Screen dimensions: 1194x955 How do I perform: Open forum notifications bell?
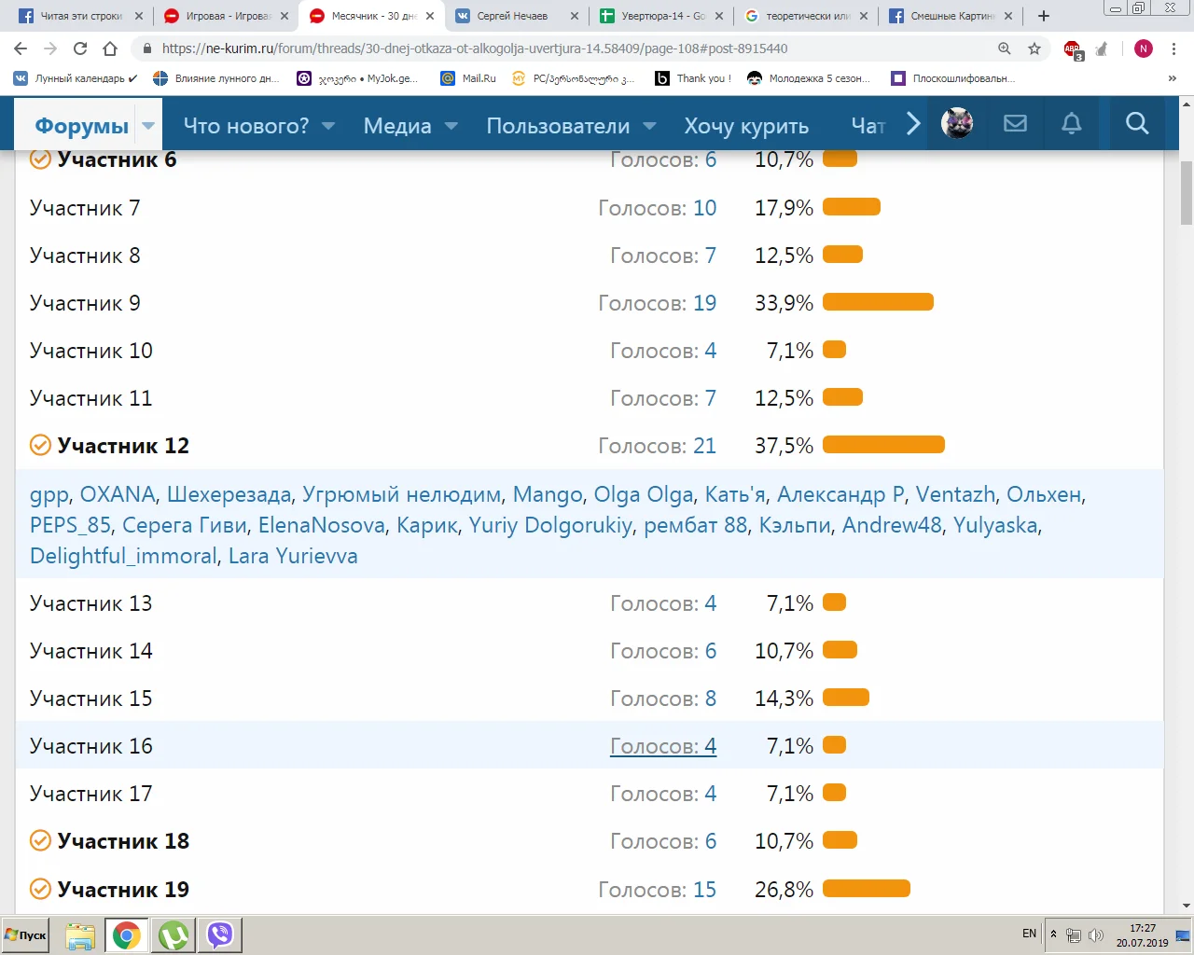[1072, 123]
